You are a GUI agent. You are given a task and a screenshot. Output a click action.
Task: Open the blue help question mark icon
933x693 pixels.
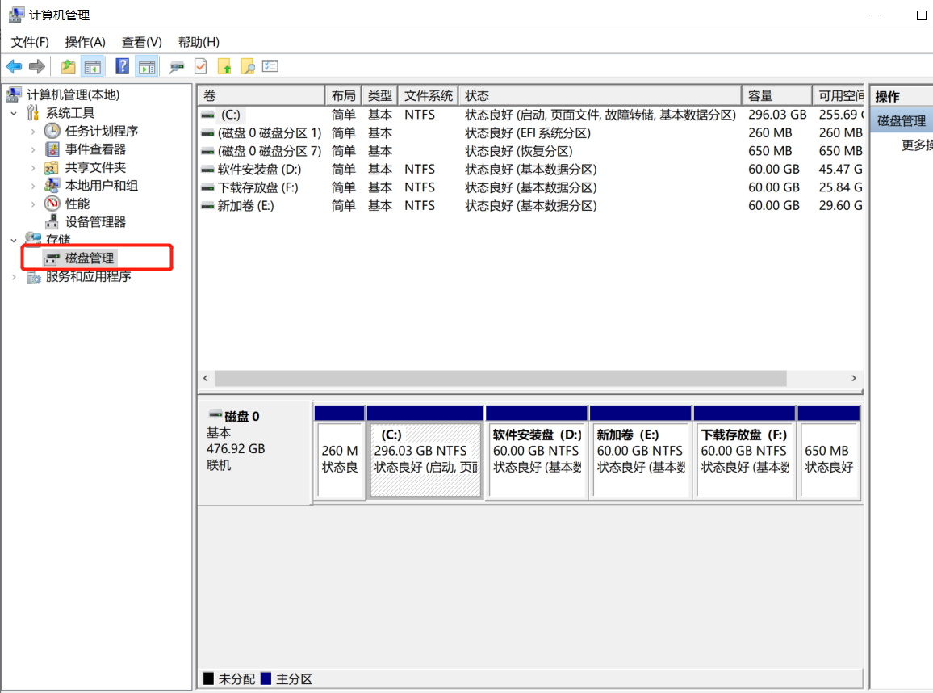pos(122,66)
